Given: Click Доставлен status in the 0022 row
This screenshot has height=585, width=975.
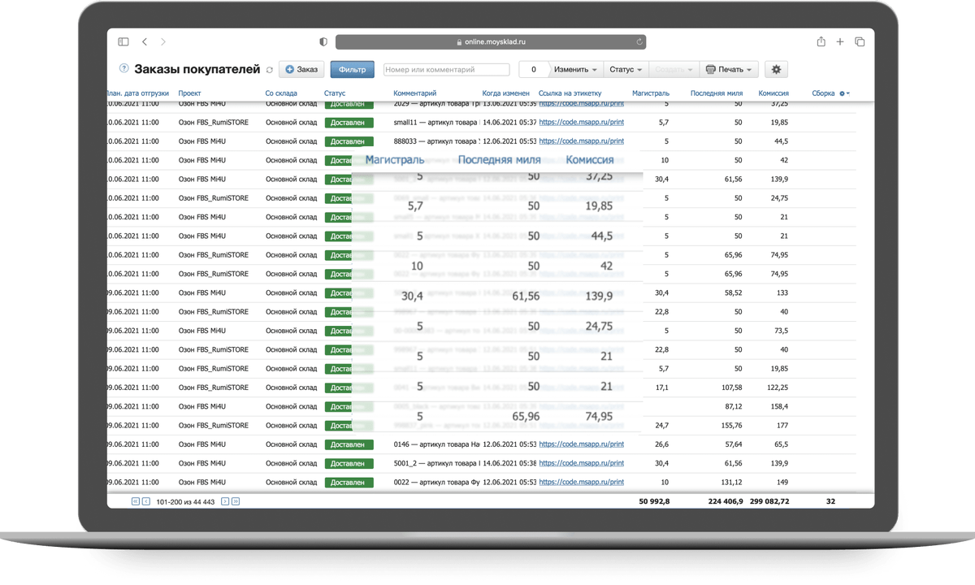Looking at the screenshot, I should point(349,483).
